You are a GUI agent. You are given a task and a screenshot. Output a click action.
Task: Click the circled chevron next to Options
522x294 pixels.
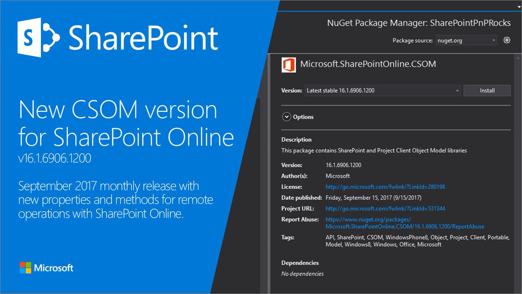tap(287, 117)
